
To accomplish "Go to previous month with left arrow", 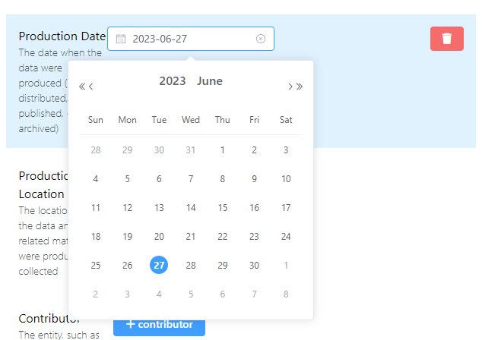I will (90, 87).
